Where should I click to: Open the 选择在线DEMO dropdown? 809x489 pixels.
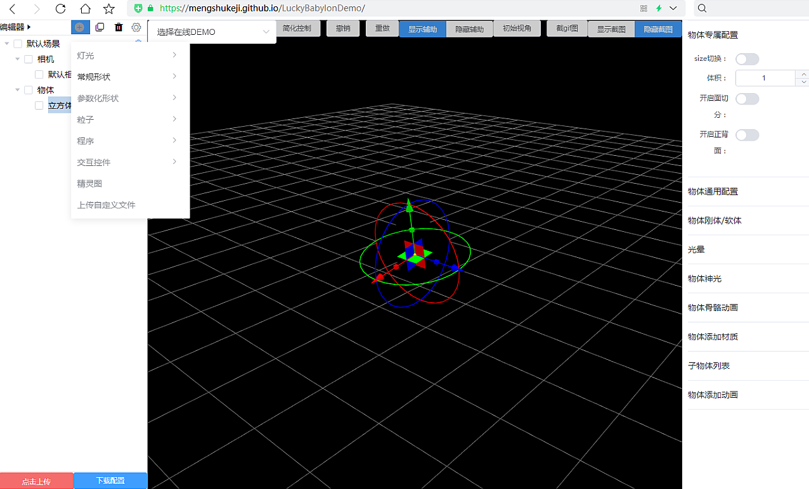tap(212, 32)
